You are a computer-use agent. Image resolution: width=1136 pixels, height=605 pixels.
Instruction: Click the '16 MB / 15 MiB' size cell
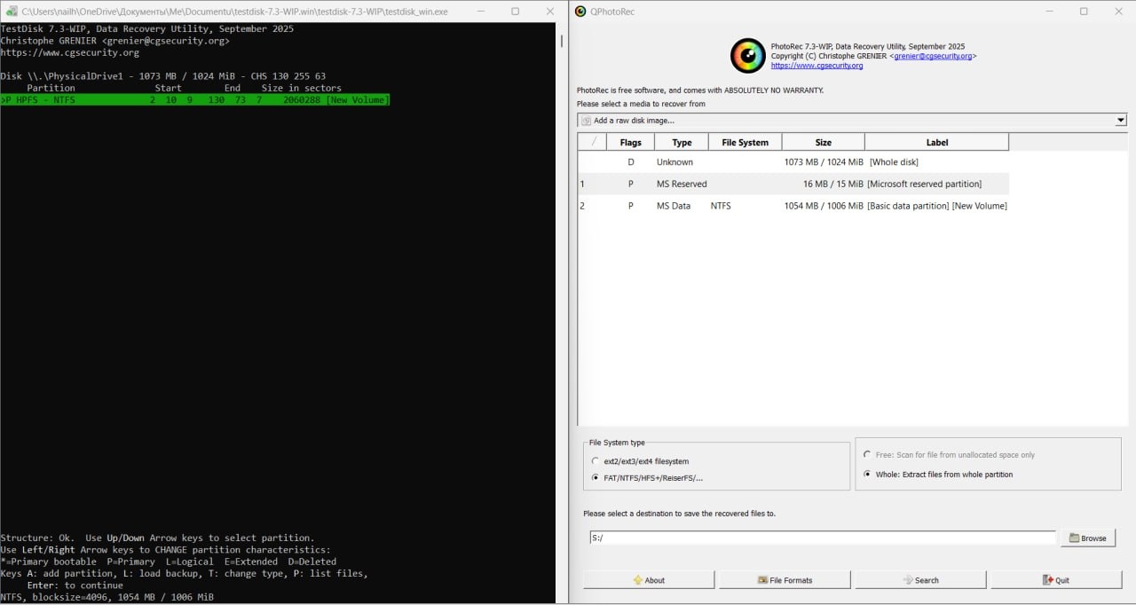pyautogui.click(x=832, y=184)
